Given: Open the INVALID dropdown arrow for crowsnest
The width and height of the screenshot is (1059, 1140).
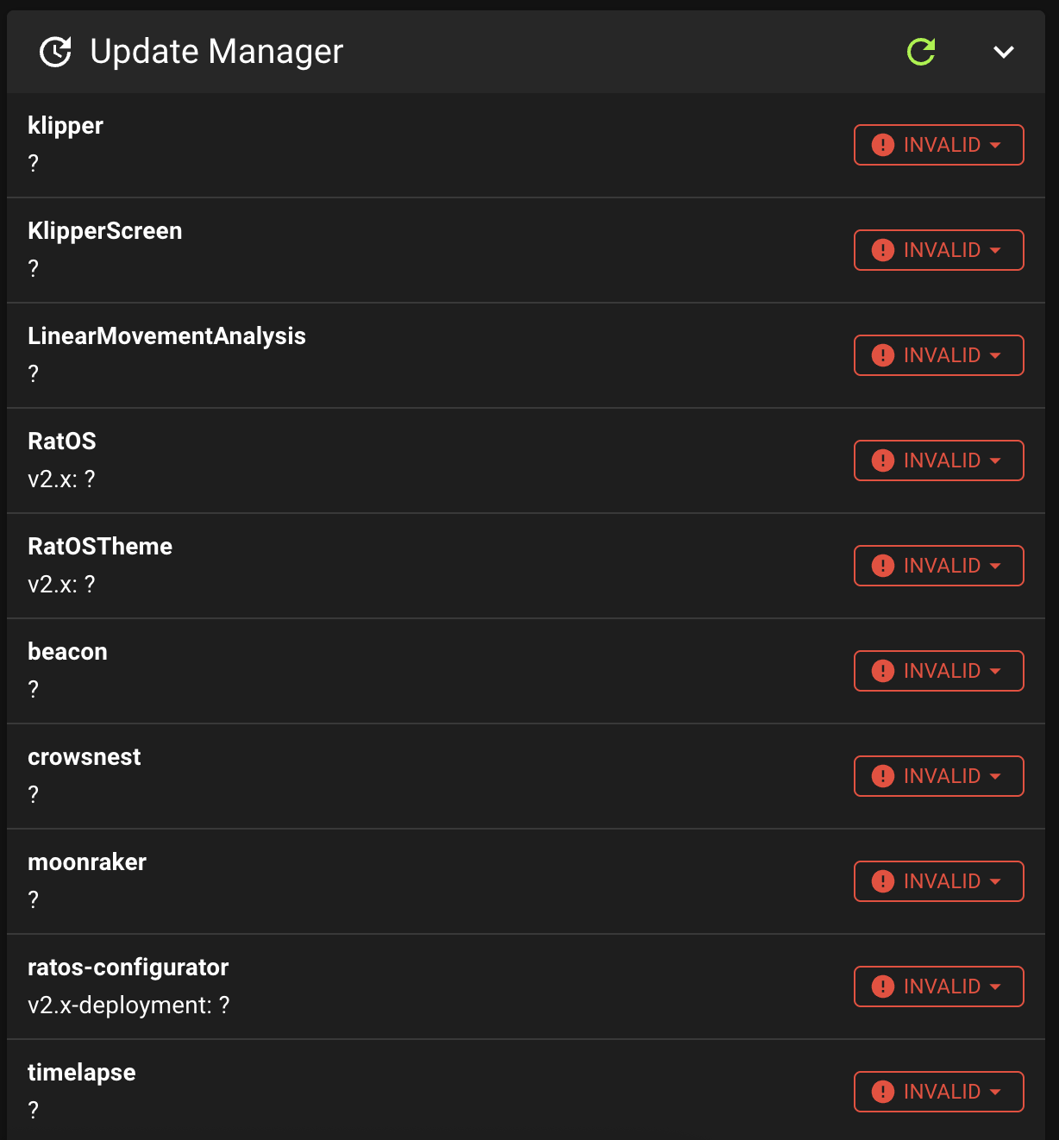Looking at the screenshot, I should pos(995,777).
